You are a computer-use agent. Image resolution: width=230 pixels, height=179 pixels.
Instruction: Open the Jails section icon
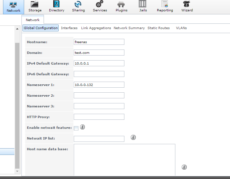click(143, 5)
